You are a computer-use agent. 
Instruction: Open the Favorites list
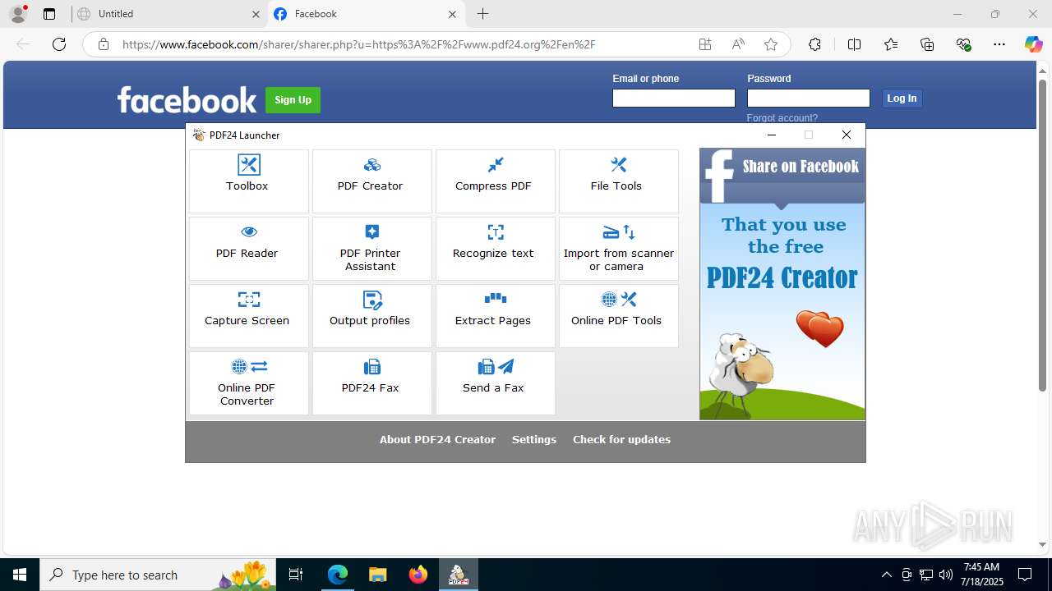coord(891,44)
